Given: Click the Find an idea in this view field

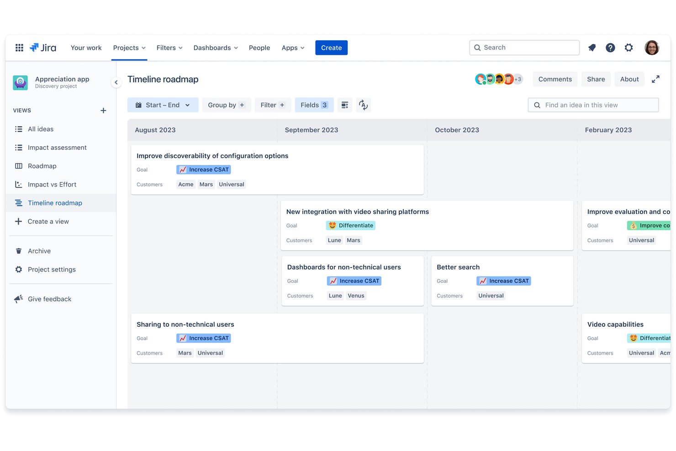Looking at the screenshot, I should (593, 105).
